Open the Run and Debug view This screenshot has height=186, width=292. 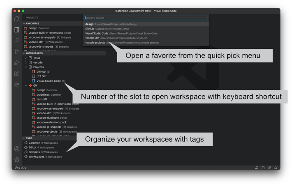[17, 62]
